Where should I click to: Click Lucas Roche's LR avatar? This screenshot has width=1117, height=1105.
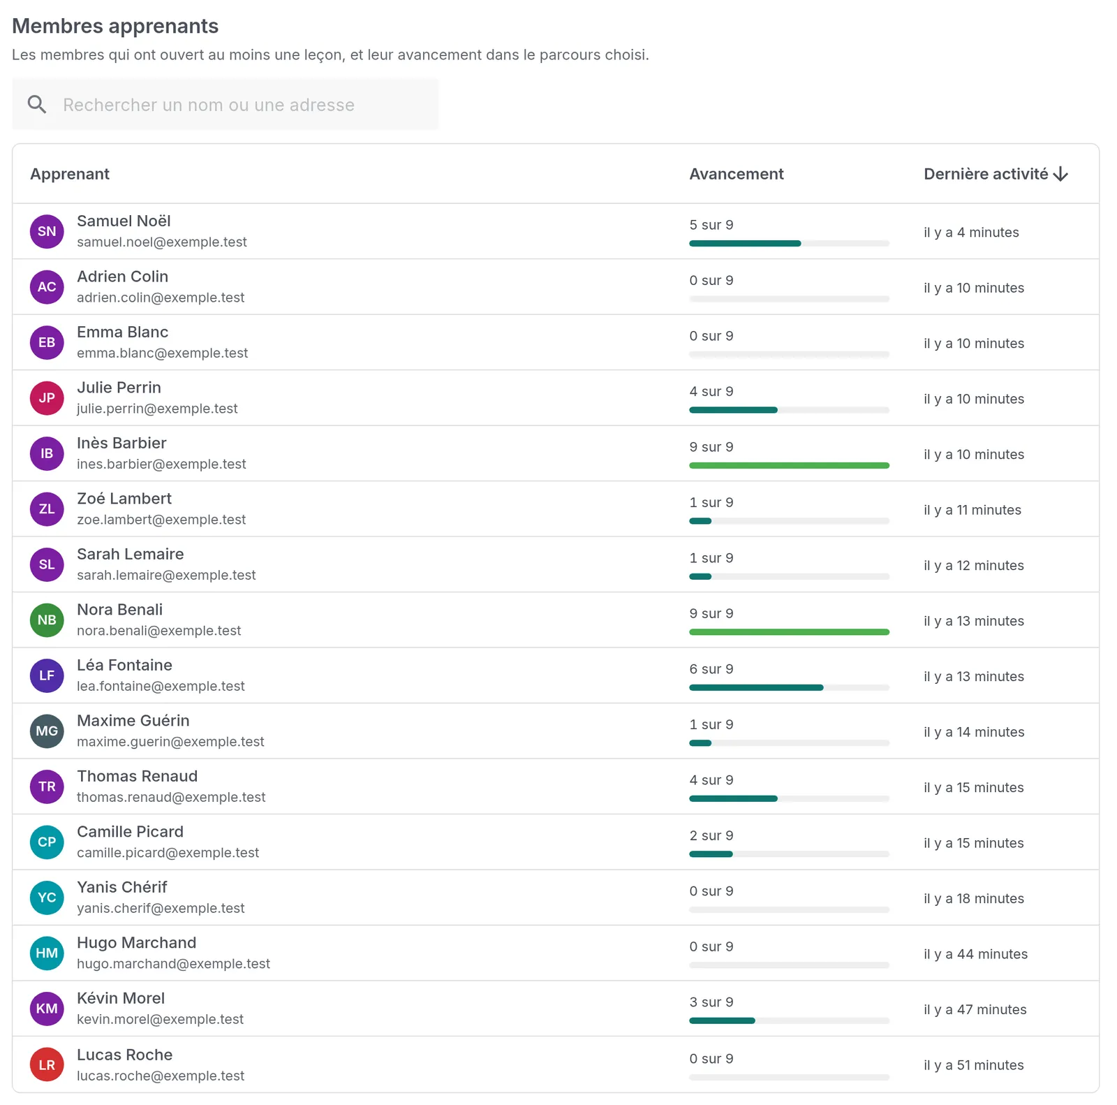click(x=47, y=1065)
